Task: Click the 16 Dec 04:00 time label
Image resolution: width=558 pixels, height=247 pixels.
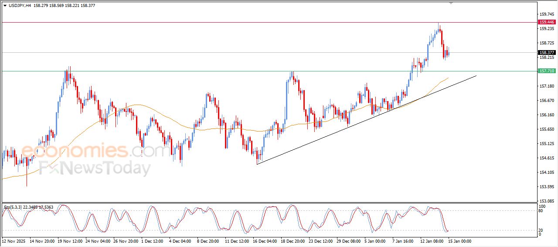Action: click(264, 241)
